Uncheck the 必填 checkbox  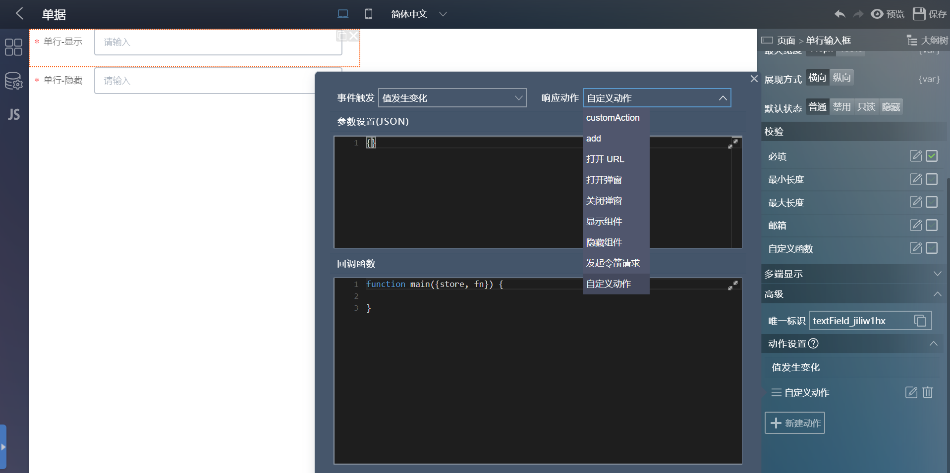(x=932, y=156)
